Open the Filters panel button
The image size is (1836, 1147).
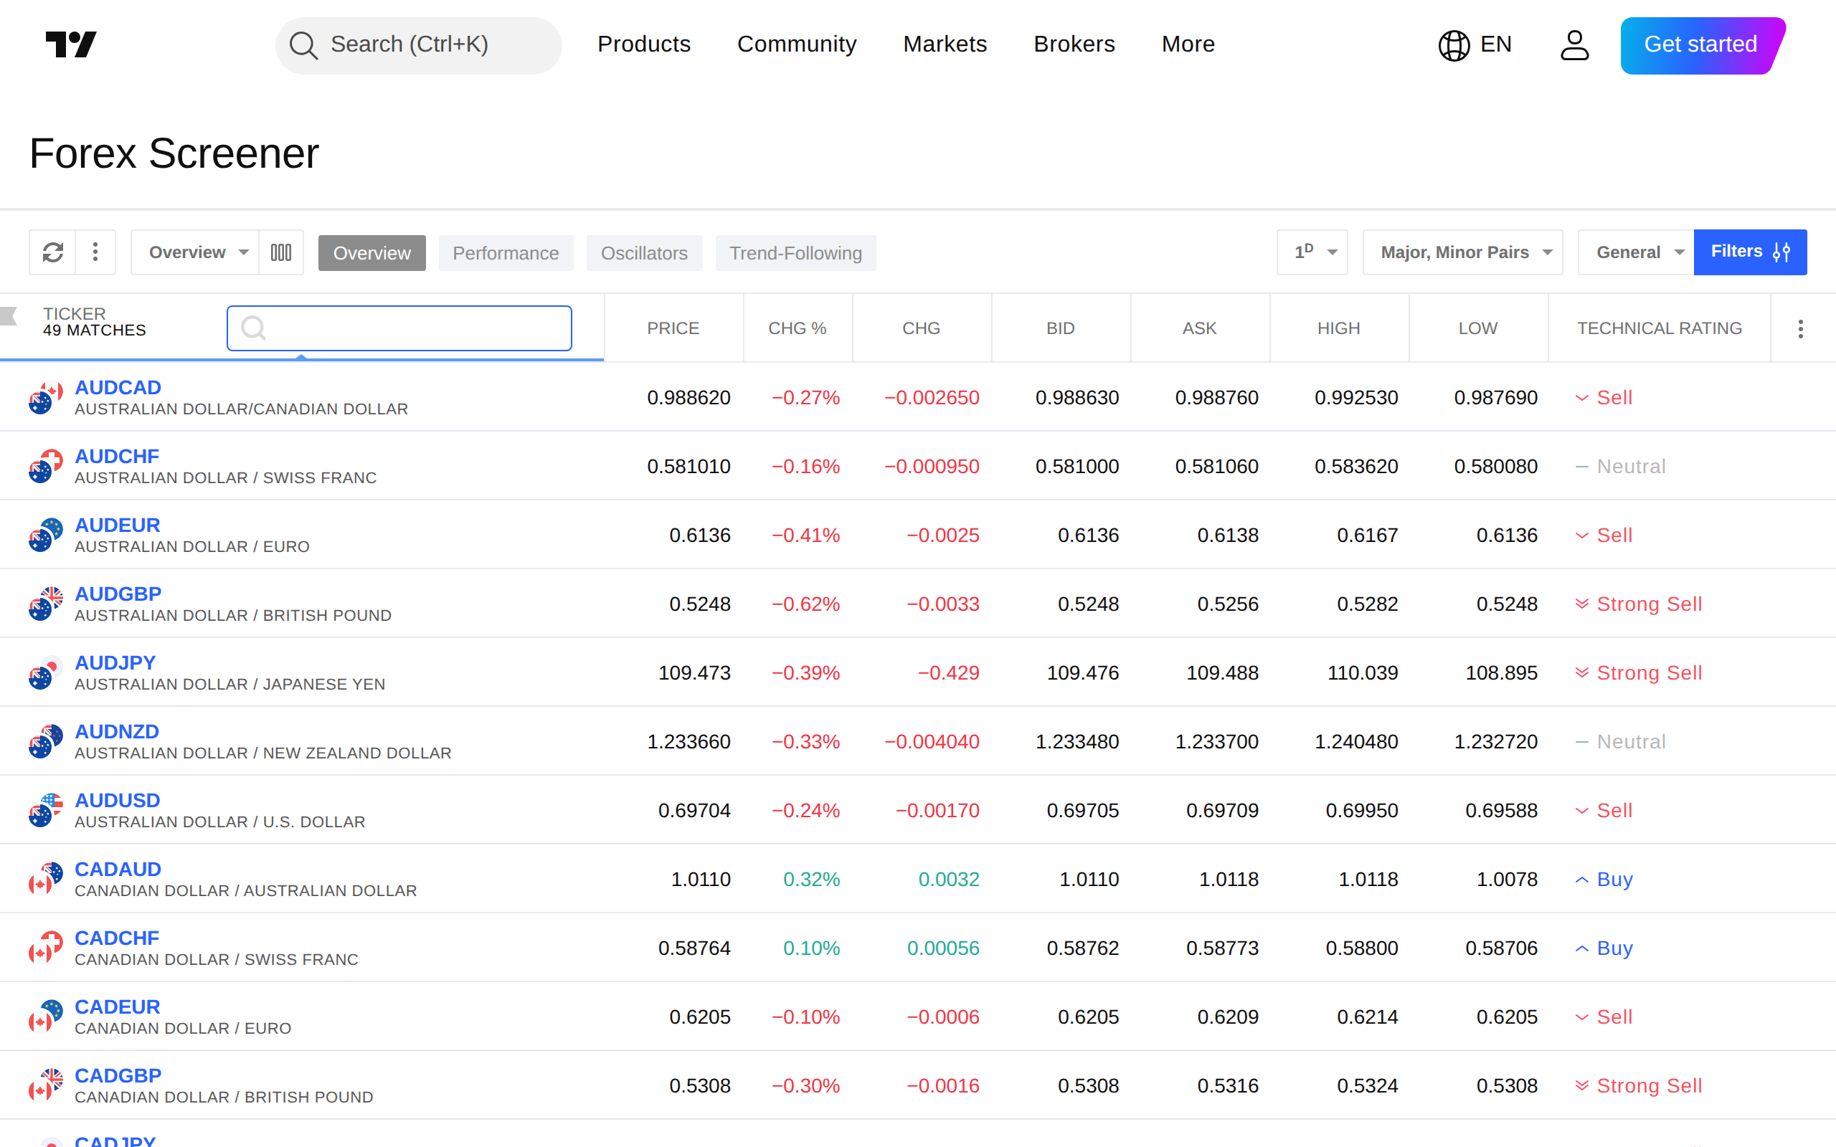1749,252
